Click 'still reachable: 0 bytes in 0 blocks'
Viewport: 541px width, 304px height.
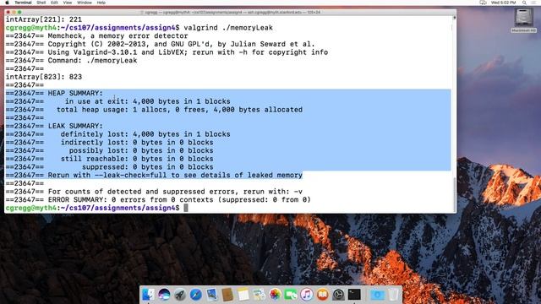pos(137,159)
